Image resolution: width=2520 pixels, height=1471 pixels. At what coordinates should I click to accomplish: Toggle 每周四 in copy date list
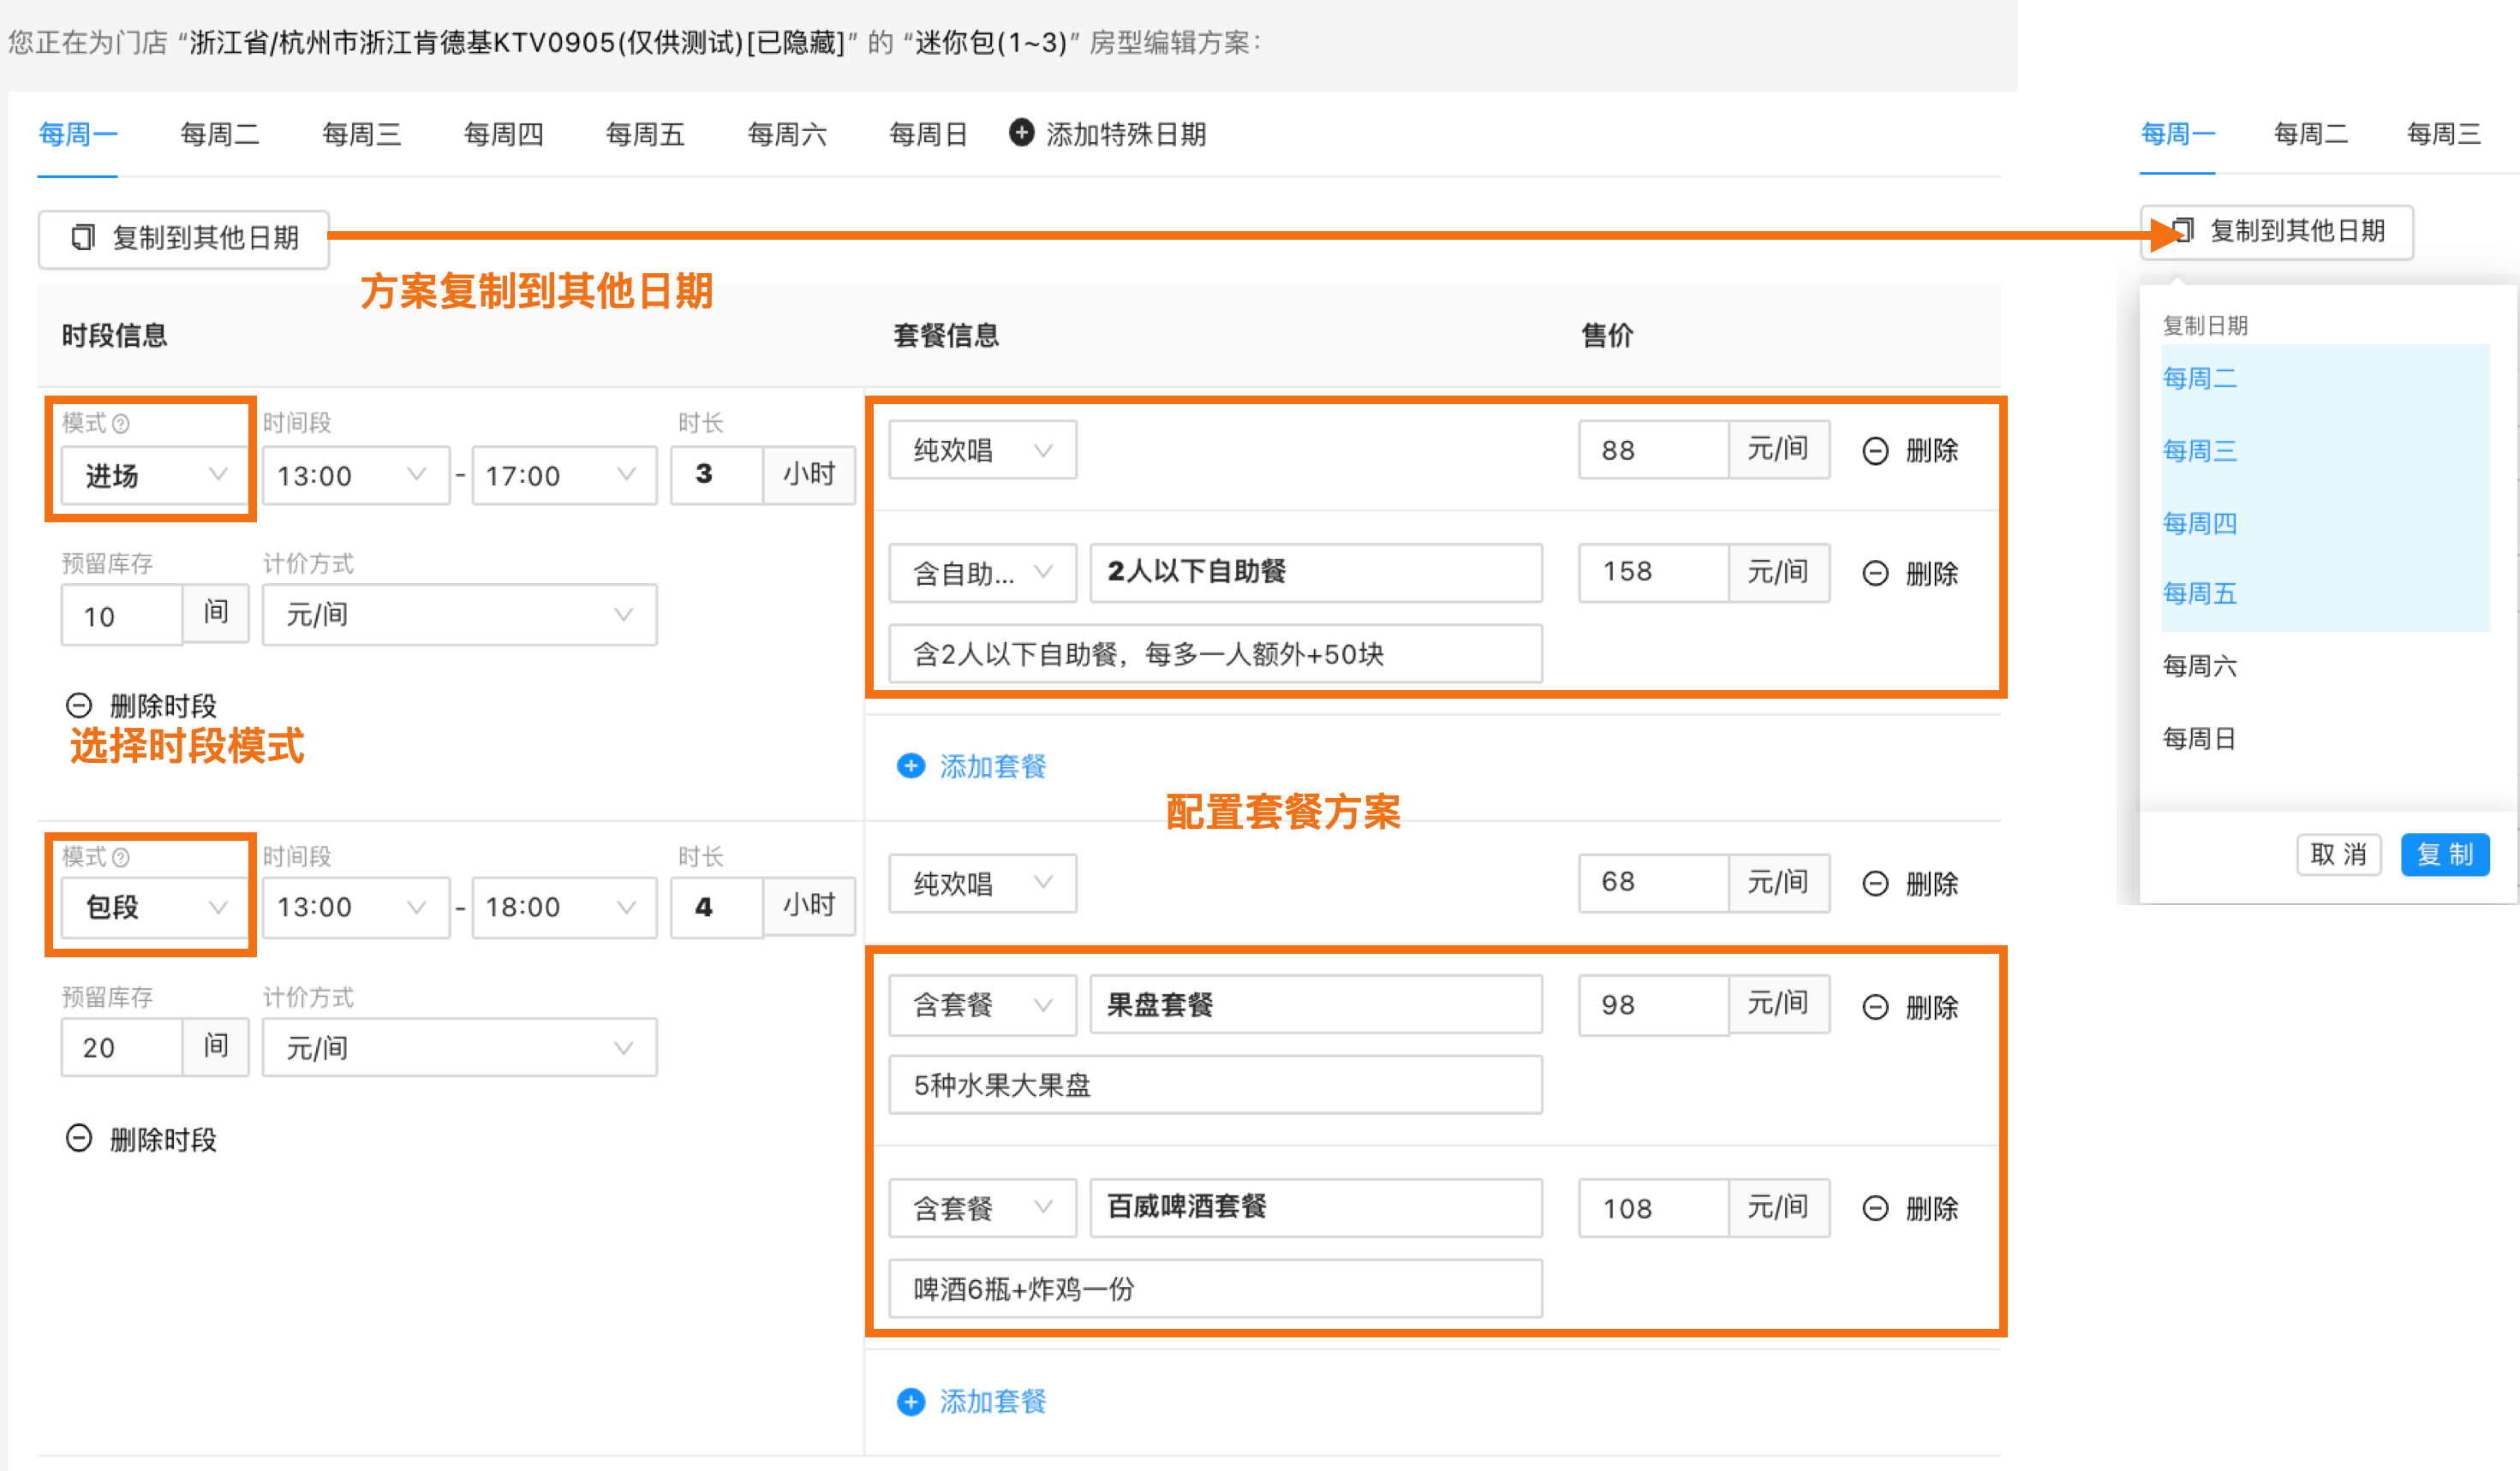(2325, 522)
